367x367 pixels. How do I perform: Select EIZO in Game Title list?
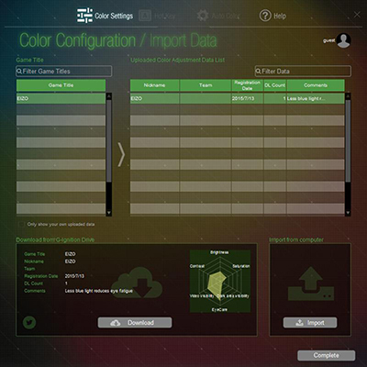point(61,98)
